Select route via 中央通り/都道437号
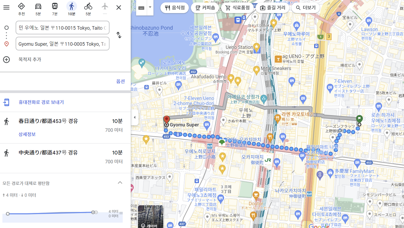The height and width of the screenshot is (228, 404). click(x=65, y=158)
